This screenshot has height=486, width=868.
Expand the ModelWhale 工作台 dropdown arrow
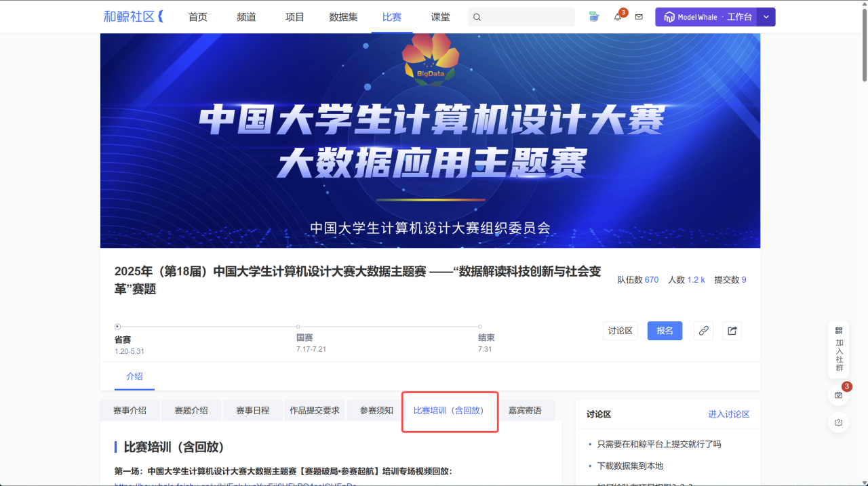click(x=766, y=17)
